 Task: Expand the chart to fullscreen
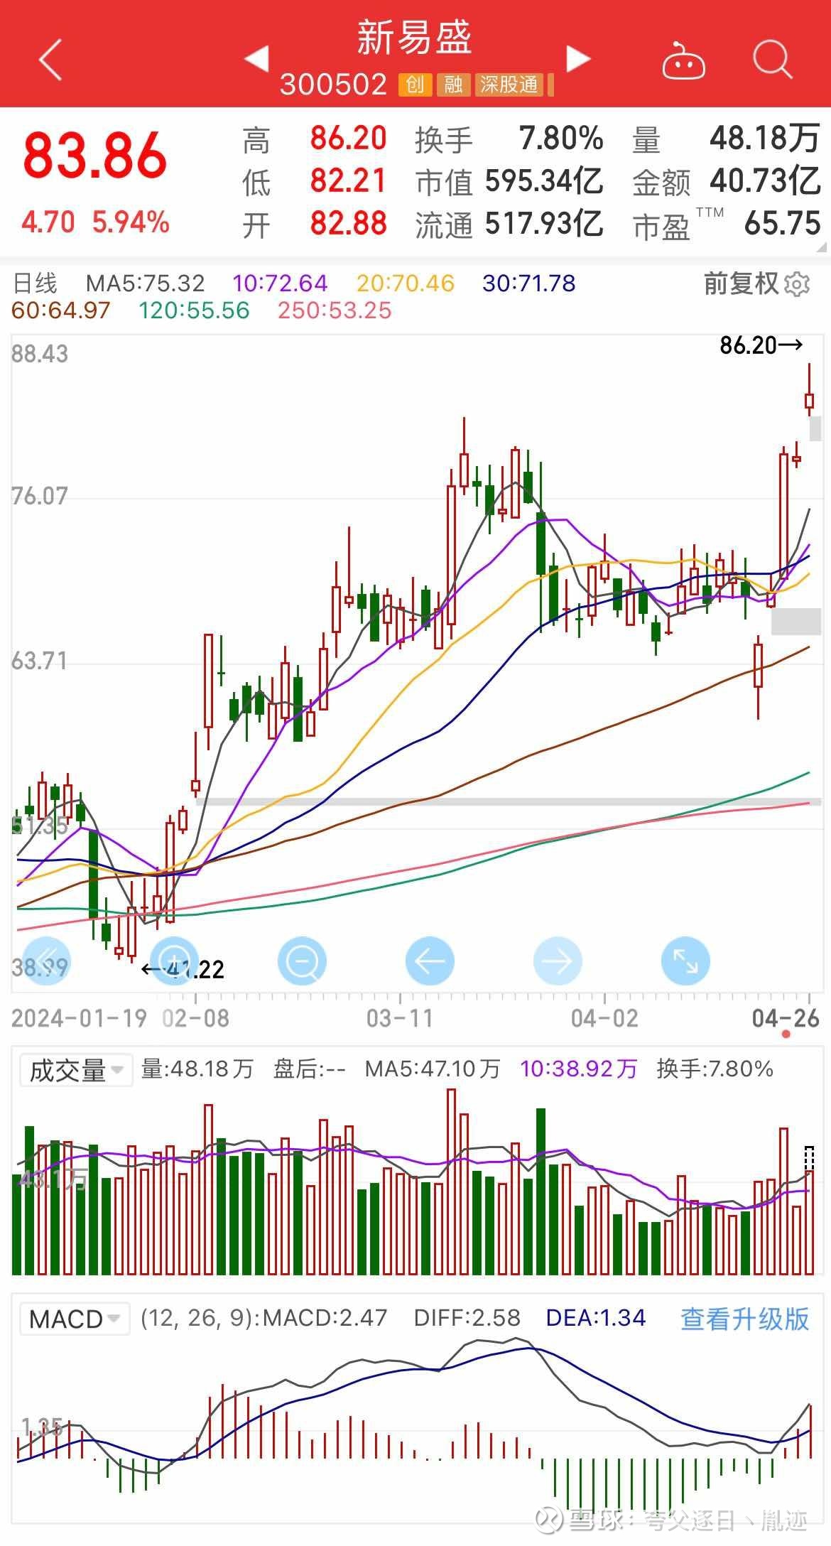(x=685, y=961)
